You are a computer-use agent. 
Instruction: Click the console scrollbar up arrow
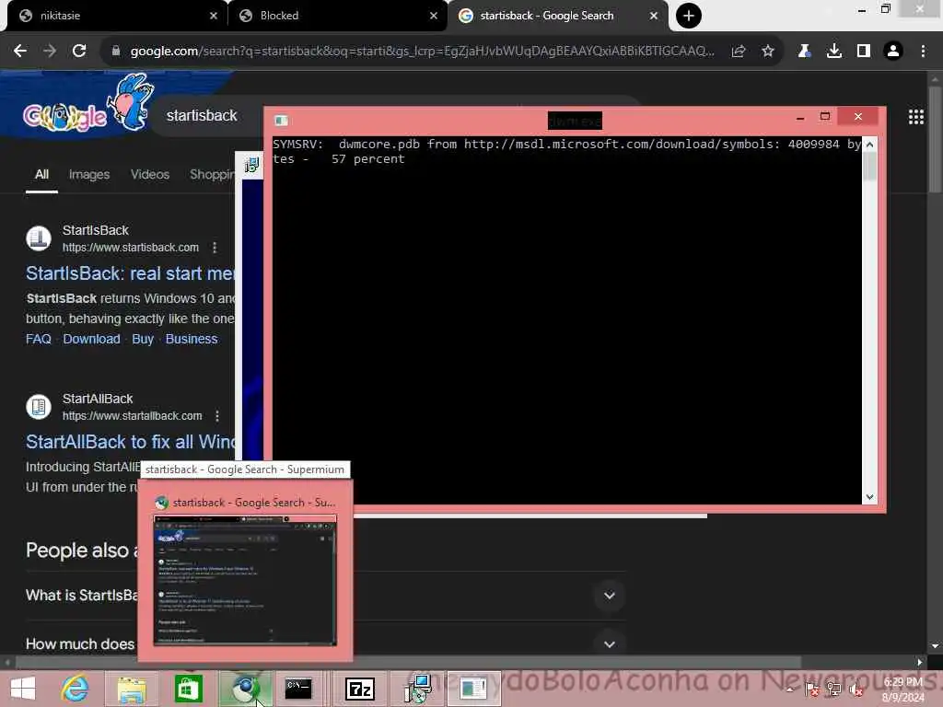coord(869,145)
